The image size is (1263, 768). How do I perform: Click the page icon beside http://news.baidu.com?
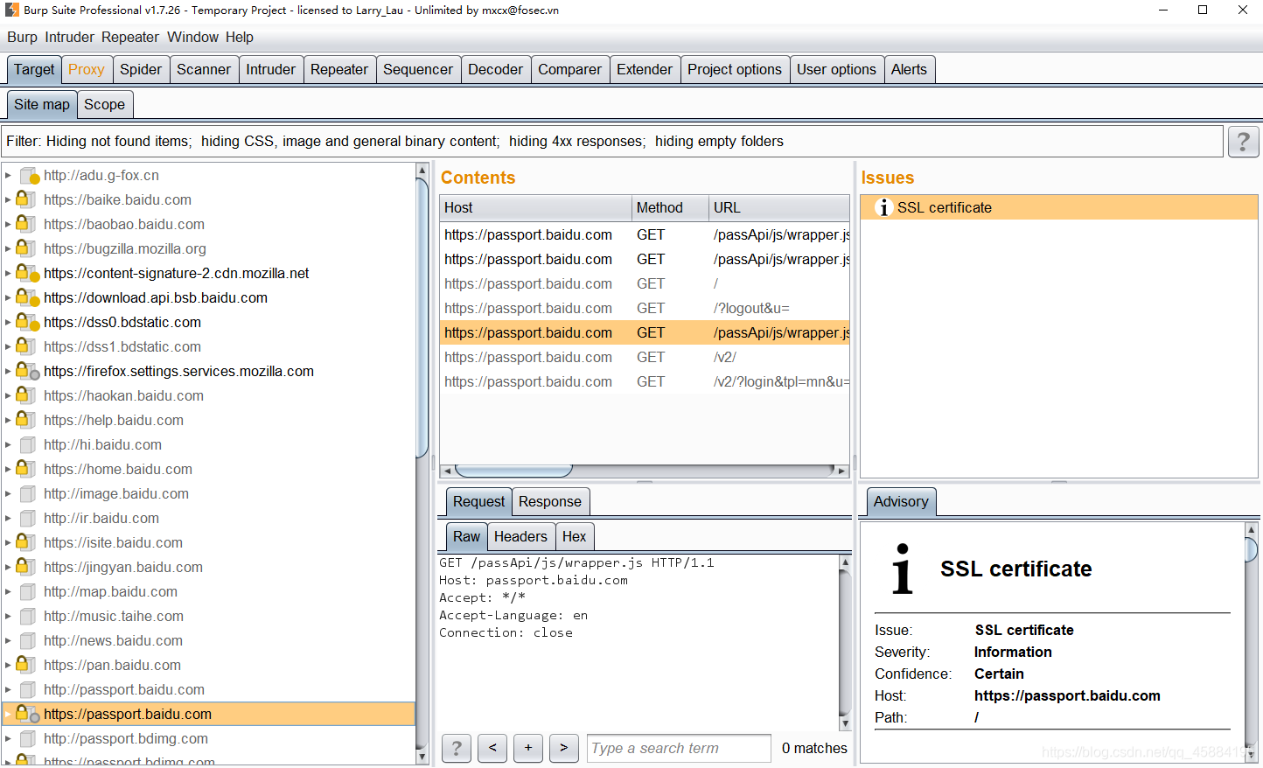28,640
